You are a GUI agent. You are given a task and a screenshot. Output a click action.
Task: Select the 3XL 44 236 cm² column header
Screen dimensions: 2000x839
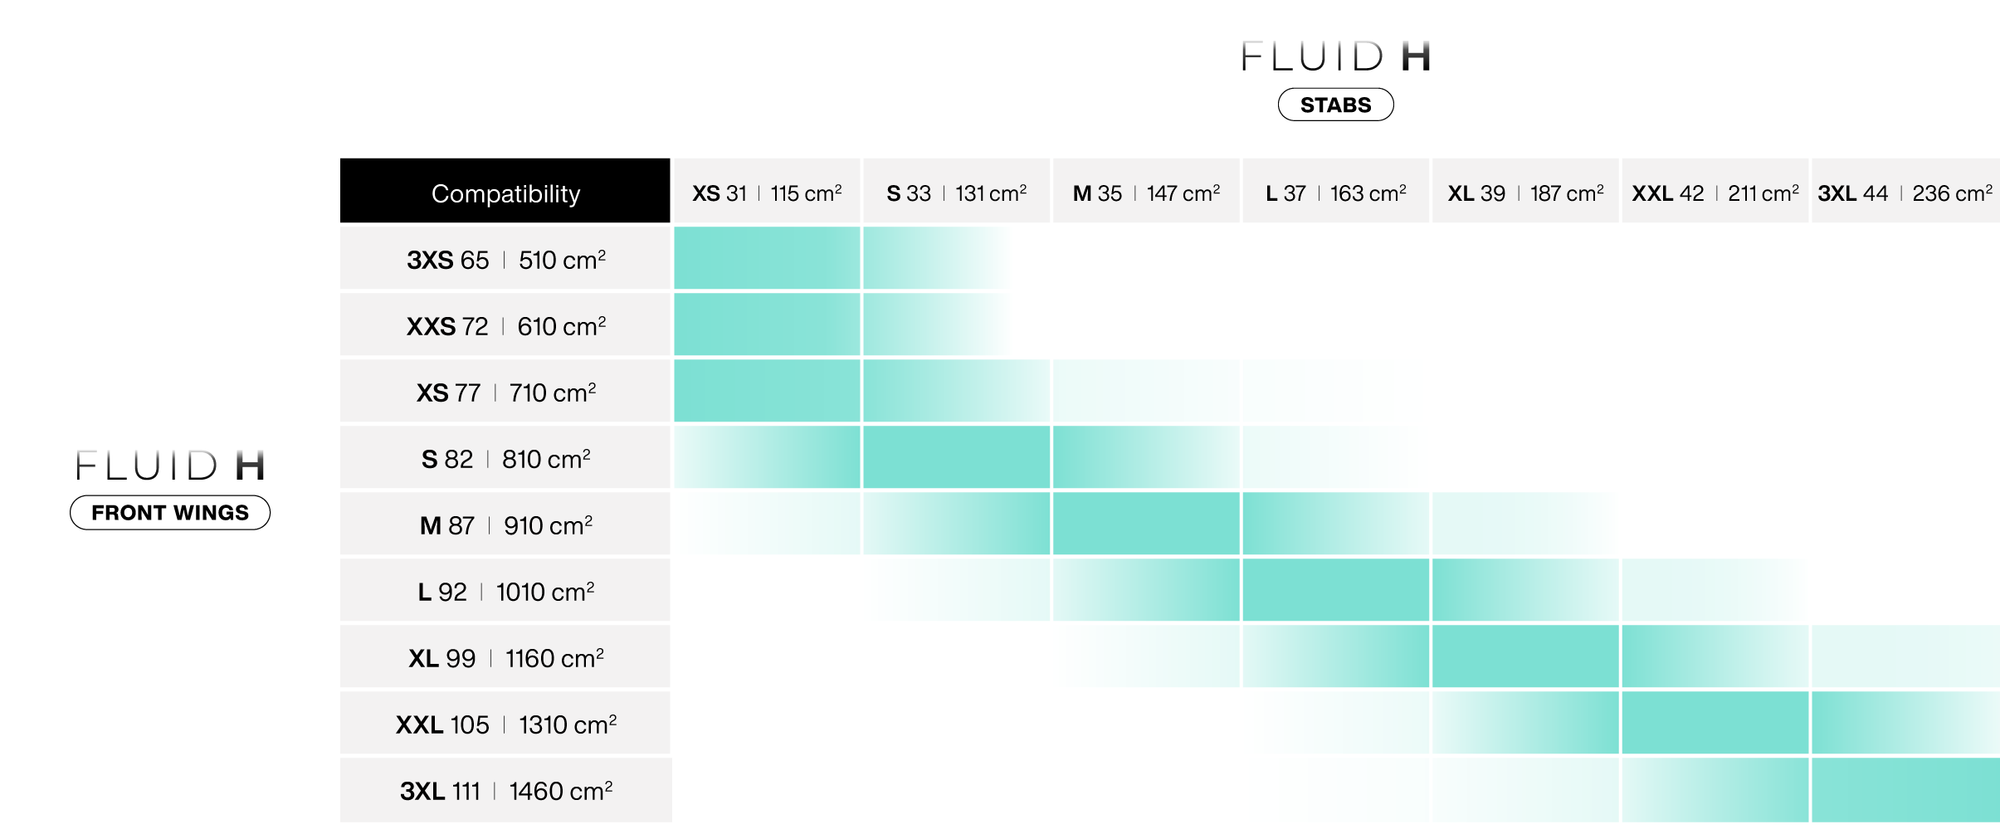[x=1905, y=191]
